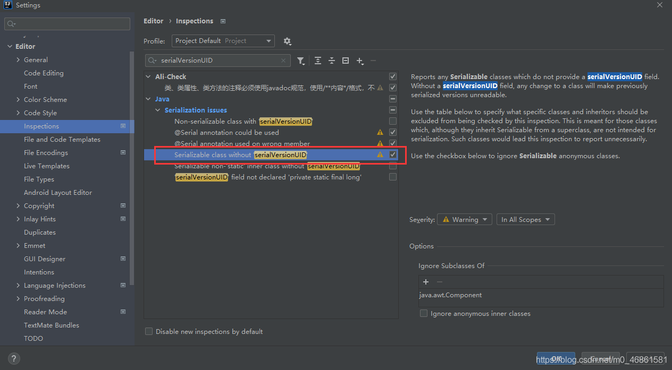Open File Types settings

[39, 179]
